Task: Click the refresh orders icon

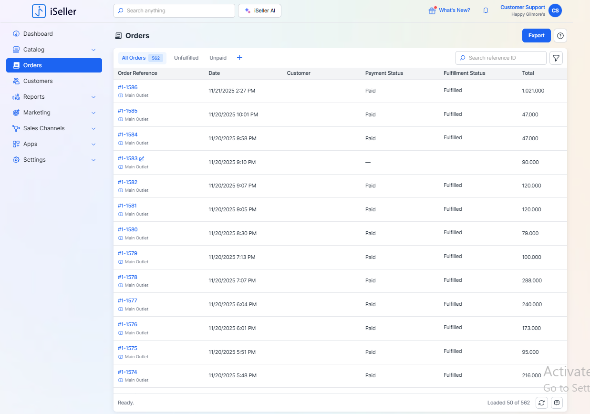Action: [541, 403]
